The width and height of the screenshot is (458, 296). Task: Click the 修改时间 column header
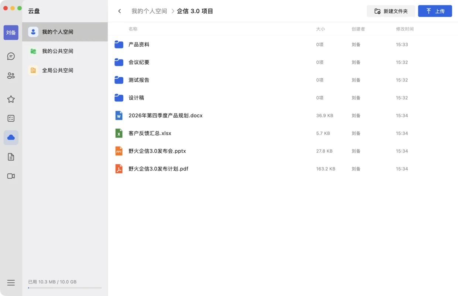pos(405,29)
